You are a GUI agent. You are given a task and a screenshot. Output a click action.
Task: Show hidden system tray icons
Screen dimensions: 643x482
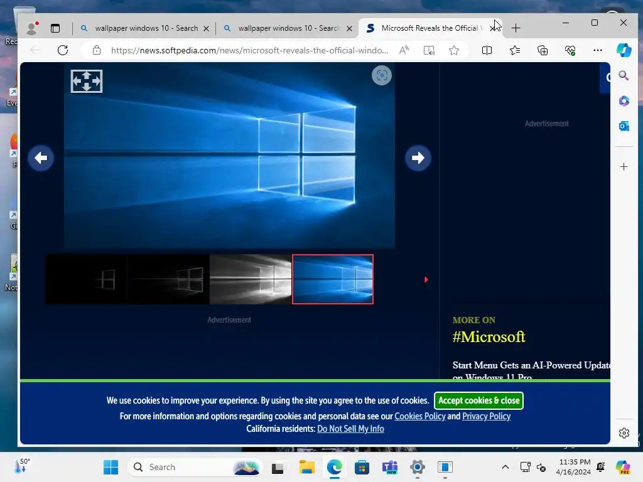[505, 467]
